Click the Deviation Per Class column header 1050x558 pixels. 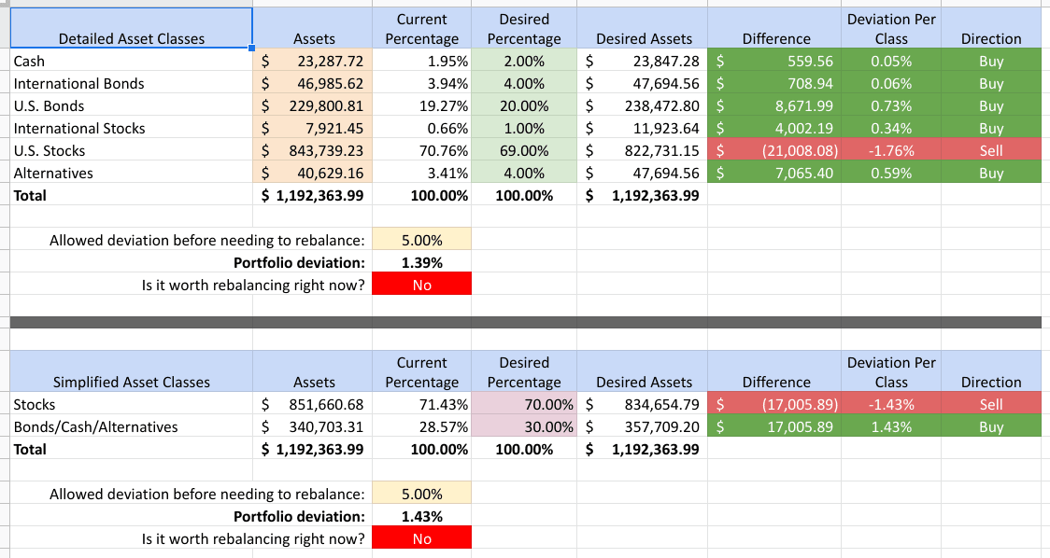pyautogui.click(x=890, y=29)
